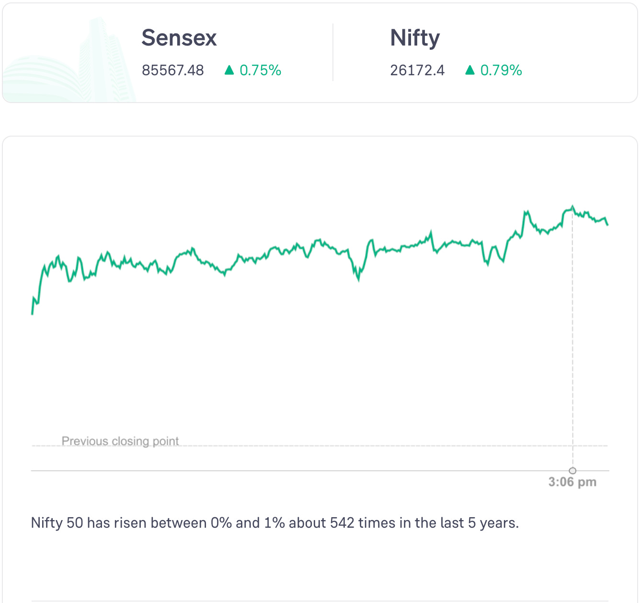Select the Nifty tab heading
The height and width of the screenshot is (603, 640).
415,38
